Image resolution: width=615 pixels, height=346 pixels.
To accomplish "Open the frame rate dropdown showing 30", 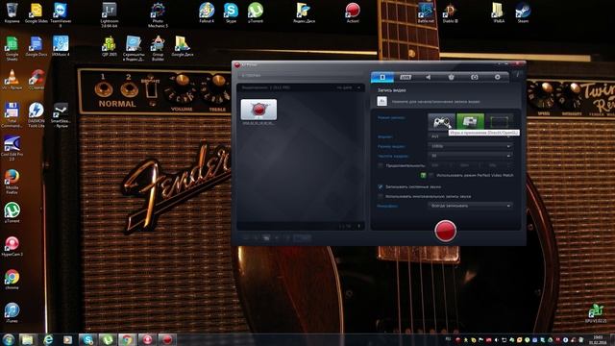I will click(470, 156).
